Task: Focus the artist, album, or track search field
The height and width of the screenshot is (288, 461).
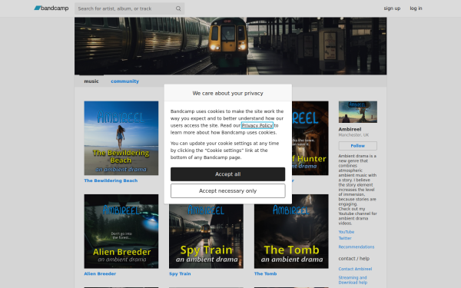Action: pos(129,8)
